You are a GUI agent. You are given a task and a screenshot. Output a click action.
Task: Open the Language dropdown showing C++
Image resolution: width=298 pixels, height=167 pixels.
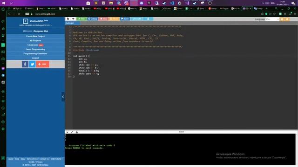tap(272, 19)
